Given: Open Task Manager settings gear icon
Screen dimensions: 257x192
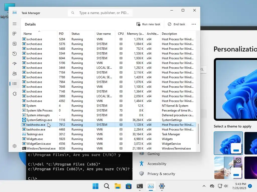Looking at the screenshot, I should coord(15,146).
